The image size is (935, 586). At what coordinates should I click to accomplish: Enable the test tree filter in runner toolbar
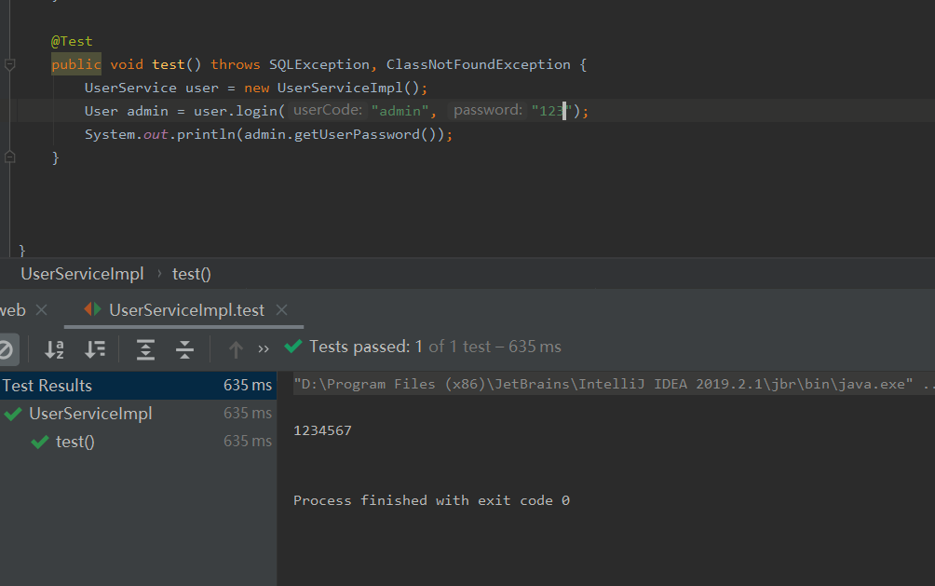tap(7, 349)
